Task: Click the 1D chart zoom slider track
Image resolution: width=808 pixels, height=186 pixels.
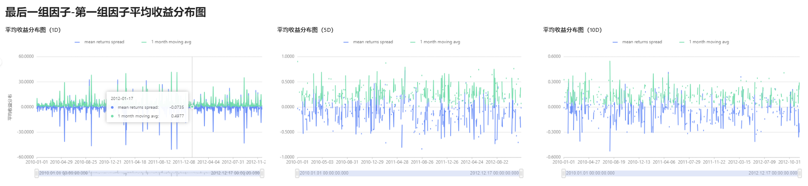Action: pyautogui.click(x=149, y=173)
